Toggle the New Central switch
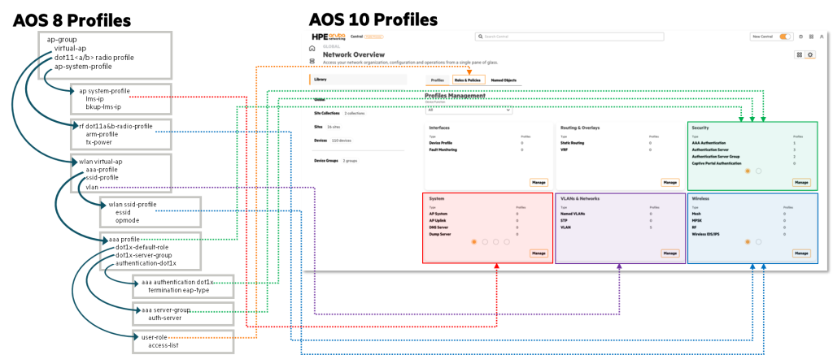This screenshot has height=355, width=833. pyautogui.click(x=786, y=37)
